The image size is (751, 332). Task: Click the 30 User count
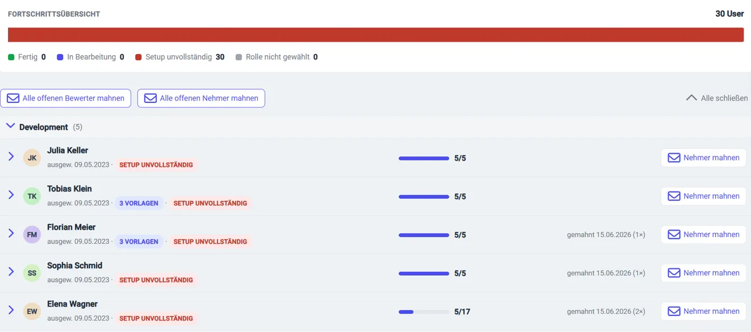point(729,14)
